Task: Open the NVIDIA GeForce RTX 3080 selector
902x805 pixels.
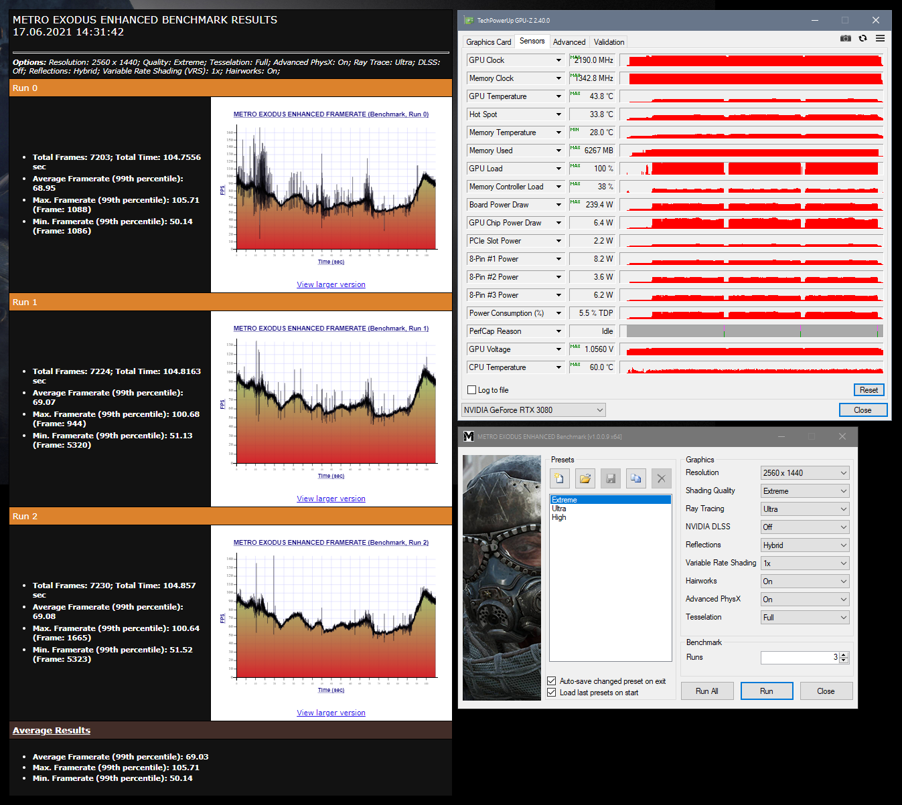Action: pos(534,410)
